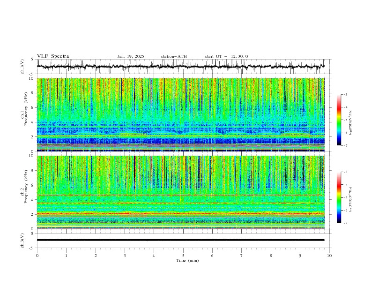This screenshot has width=371, height=287.
Task: Click the "10" label on the time axis
Action: (x=329, y=256)
